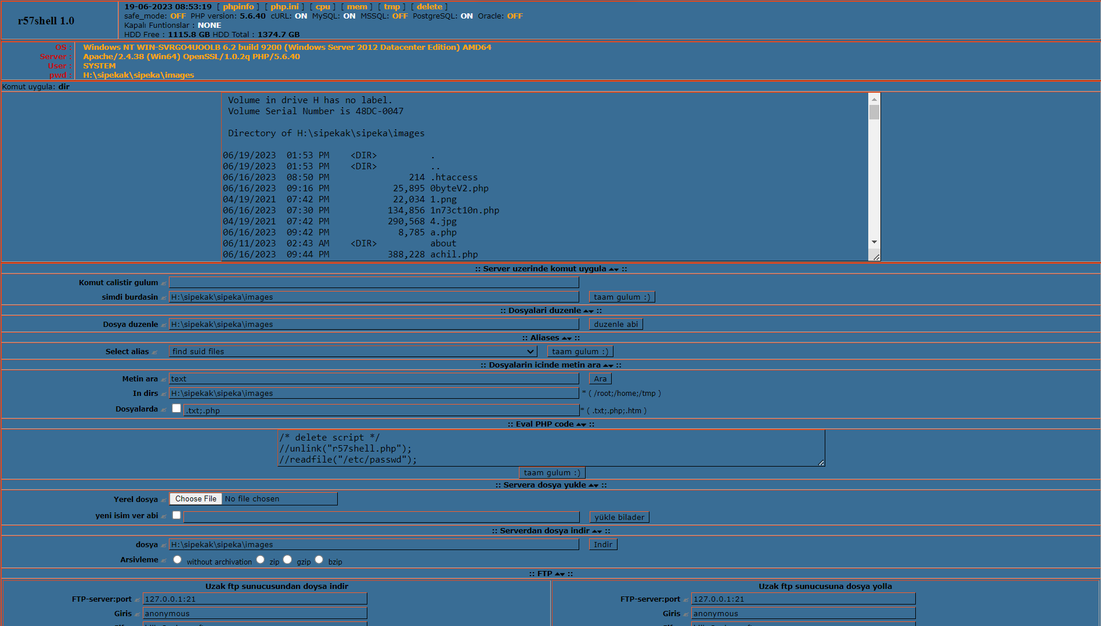Click up arrow in Eval PHP code header
1101x626 pixels.
coord(579,424)
